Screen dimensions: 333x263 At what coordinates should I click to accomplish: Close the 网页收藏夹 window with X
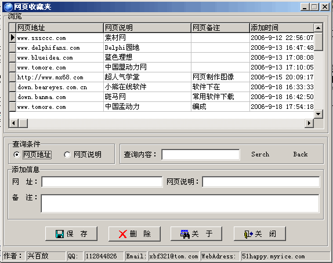[x=325, y=7]
